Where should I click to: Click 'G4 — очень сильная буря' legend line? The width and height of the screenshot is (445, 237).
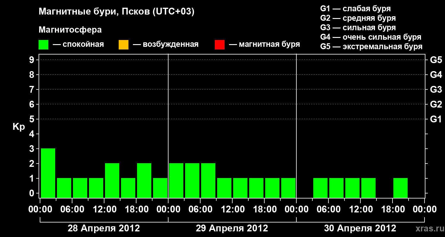click(x=371, y=37)
